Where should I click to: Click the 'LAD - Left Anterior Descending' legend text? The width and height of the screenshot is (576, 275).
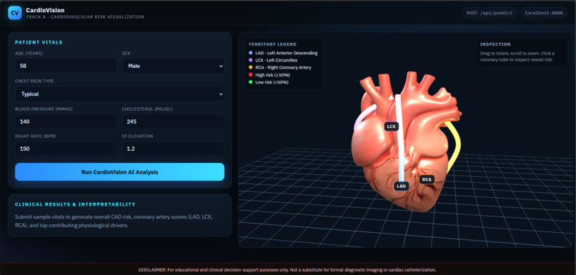pos(287,53)
